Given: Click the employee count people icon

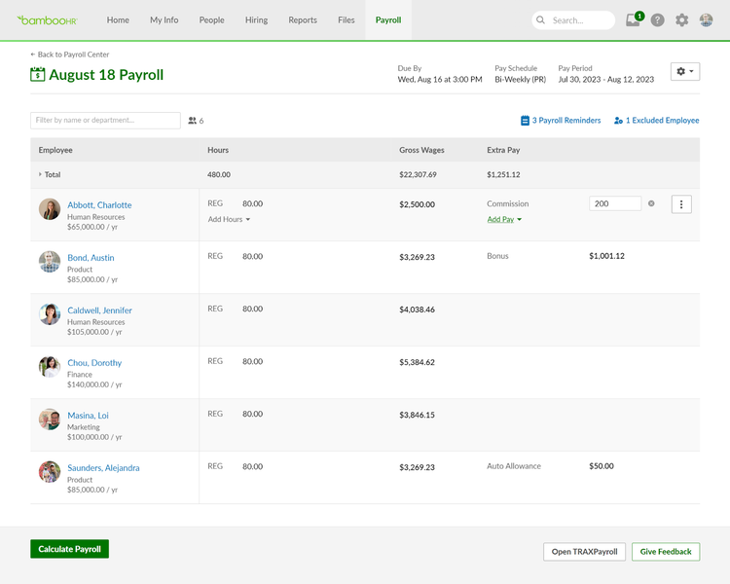Looking at the screenshot, I should coord(193,121).
